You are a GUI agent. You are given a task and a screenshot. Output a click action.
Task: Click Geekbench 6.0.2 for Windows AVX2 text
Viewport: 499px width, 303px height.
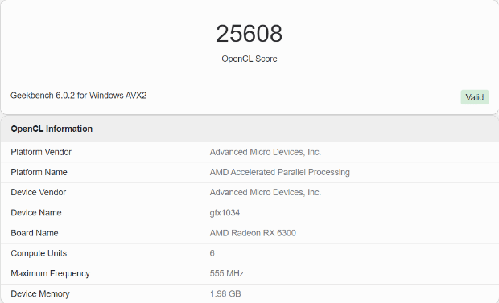[78, 96]
